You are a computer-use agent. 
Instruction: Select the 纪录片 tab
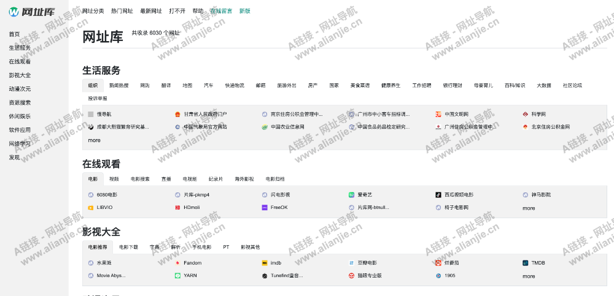point(216,179)
